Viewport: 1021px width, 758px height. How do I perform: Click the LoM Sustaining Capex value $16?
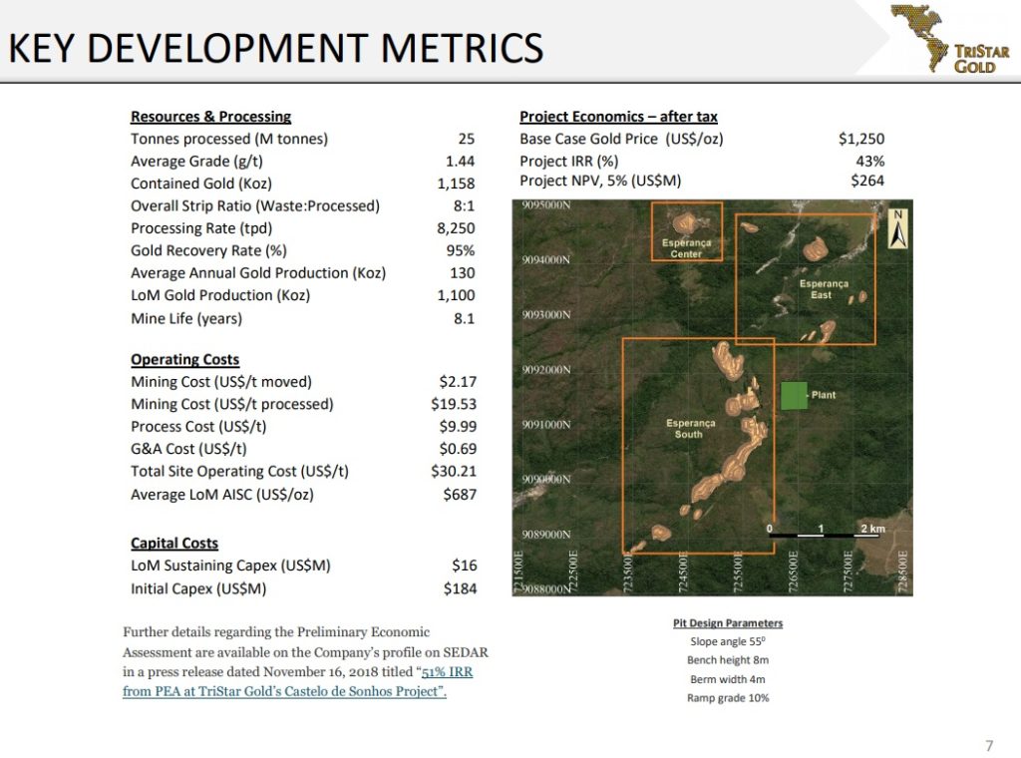click(465, 566)
